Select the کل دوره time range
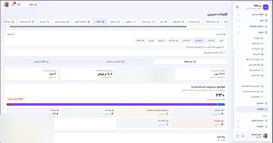Viewport: 273px width, 143px height. tap(161, 40)
